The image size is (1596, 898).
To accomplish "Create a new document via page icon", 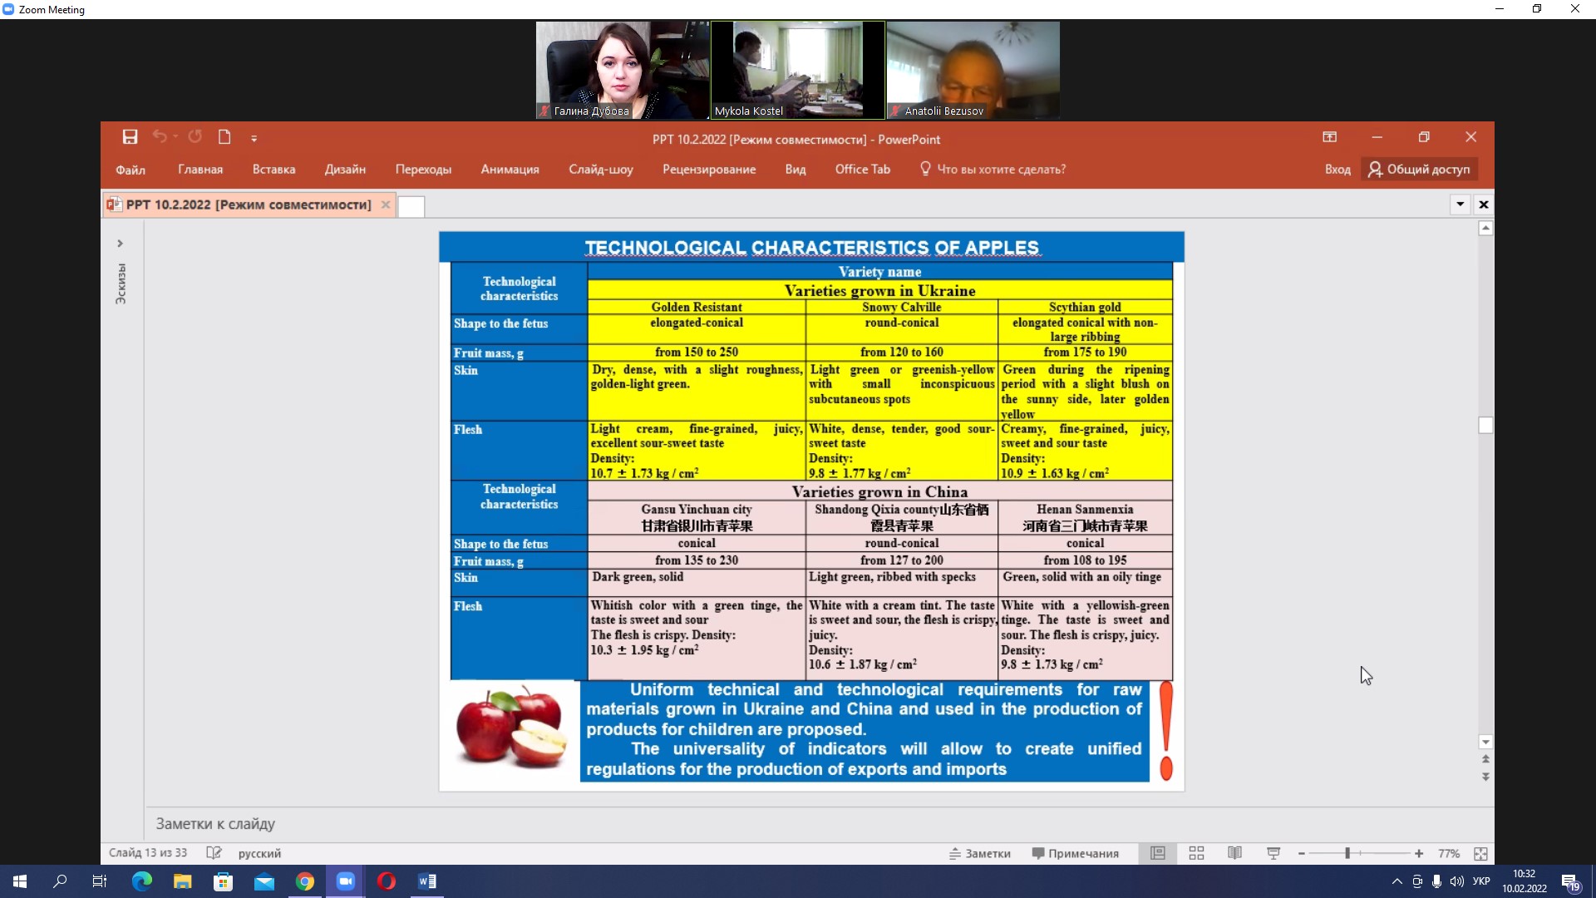I will [x=224, y=137].
